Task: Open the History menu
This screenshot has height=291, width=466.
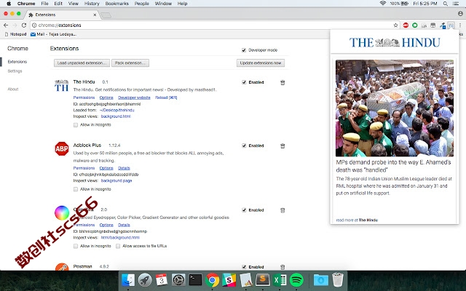Action: point(92,4)
